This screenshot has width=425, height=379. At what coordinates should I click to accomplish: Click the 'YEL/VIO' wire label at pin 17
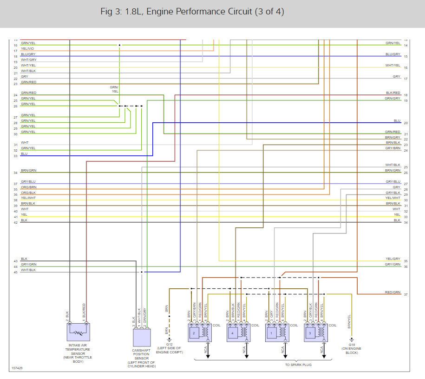[27, 48]
